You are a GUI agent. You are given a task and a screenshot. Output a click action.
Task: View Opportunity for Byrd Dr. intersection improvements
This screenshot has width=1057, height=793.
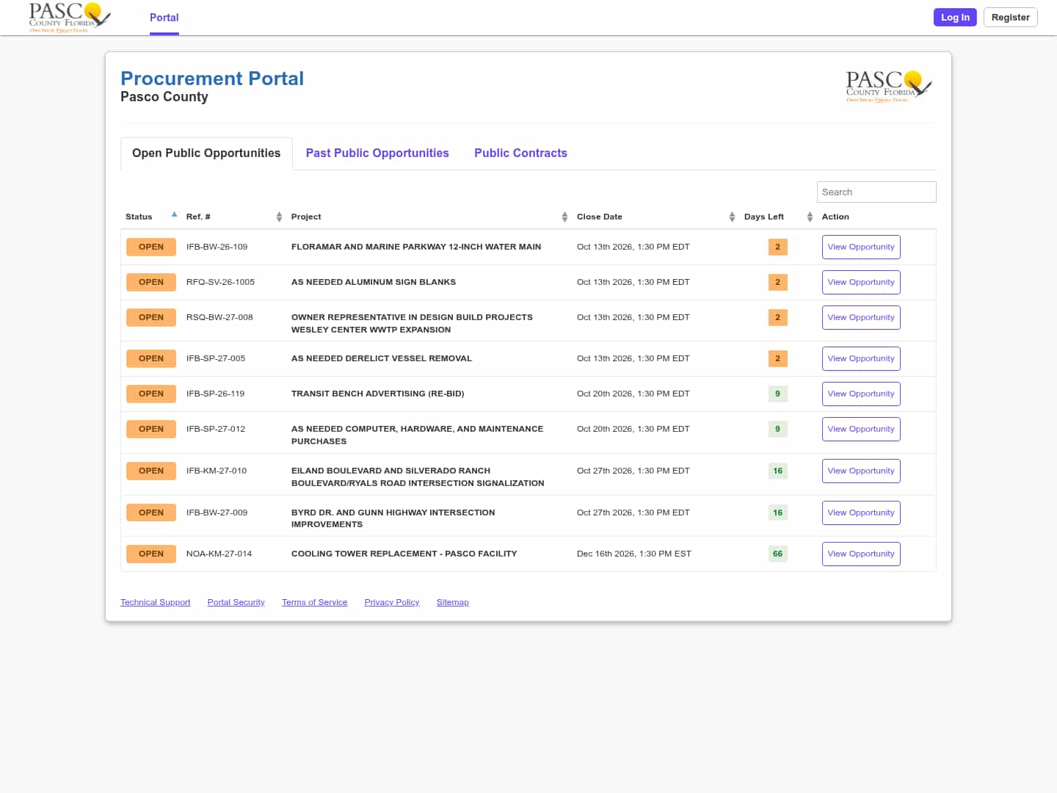point(861,513)
